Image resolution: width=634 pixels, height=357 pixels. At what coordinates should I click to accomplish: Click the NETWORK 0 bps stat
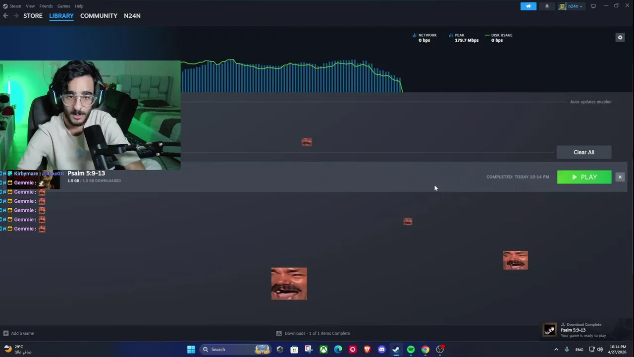click(424, 38)
